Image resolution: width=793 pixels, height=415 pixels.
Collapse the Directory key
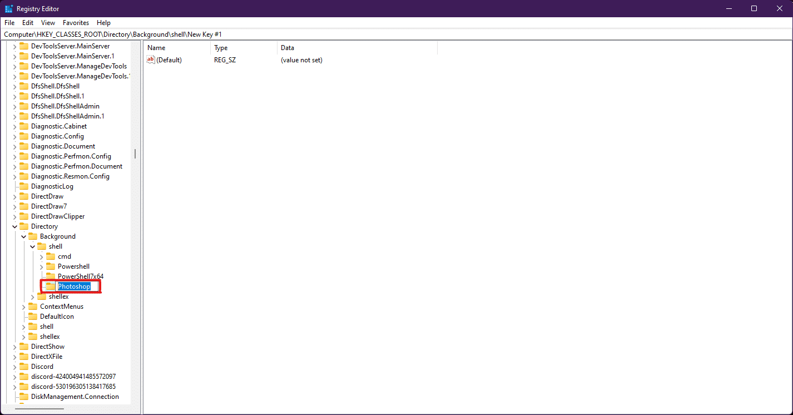point(15,226)
